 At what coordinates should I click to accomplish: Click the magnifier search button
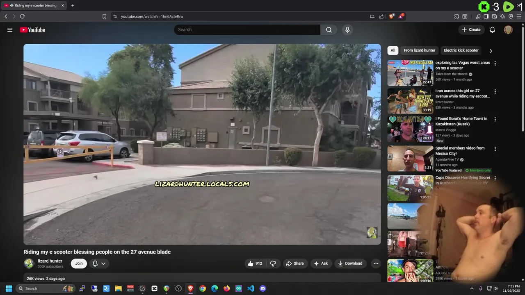point(329,29)
